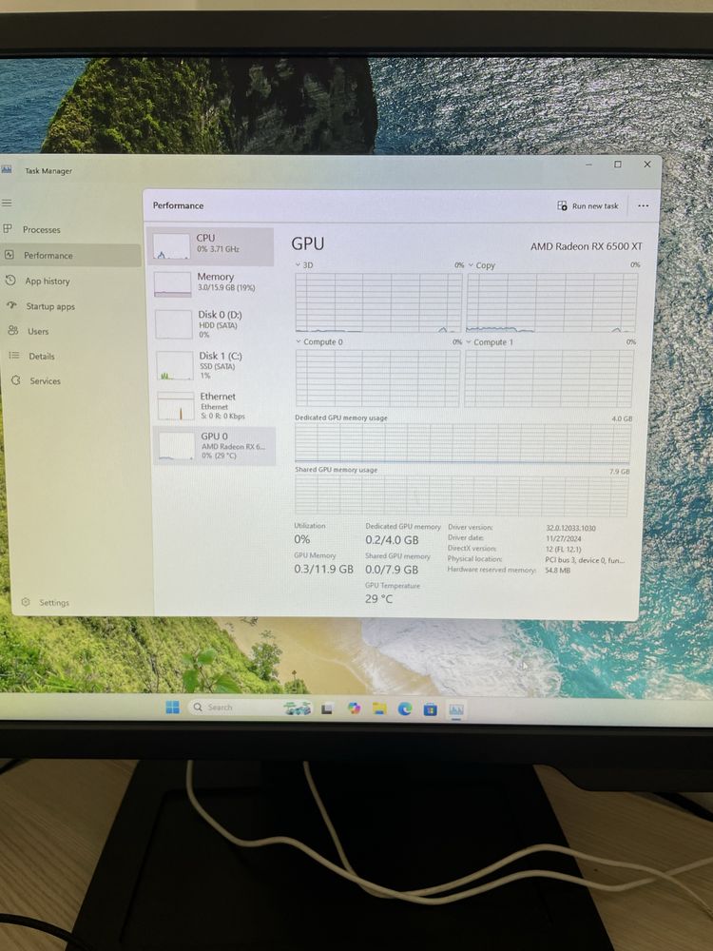
Task: Open File Explorer from the taskbar
Action: coord(379,708)
